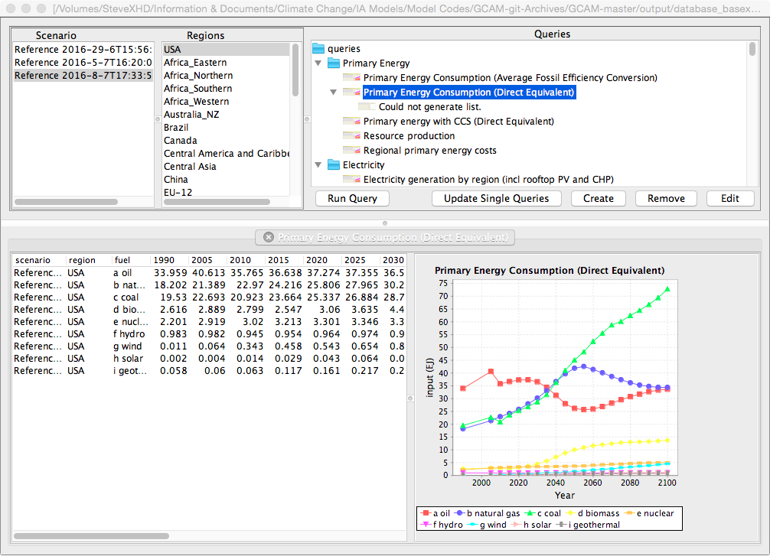Select scenario Reference 2016-29-6T15:56
This screenshot has width=770, height=556.
click(x=83, y=50)
